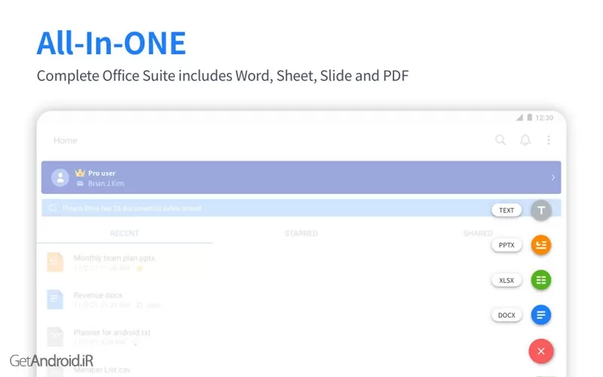This screenshot has width=603, height=377.
Task: Open the three-dot overflow menu
Action: pyautogui.click(x=549, y=140)
